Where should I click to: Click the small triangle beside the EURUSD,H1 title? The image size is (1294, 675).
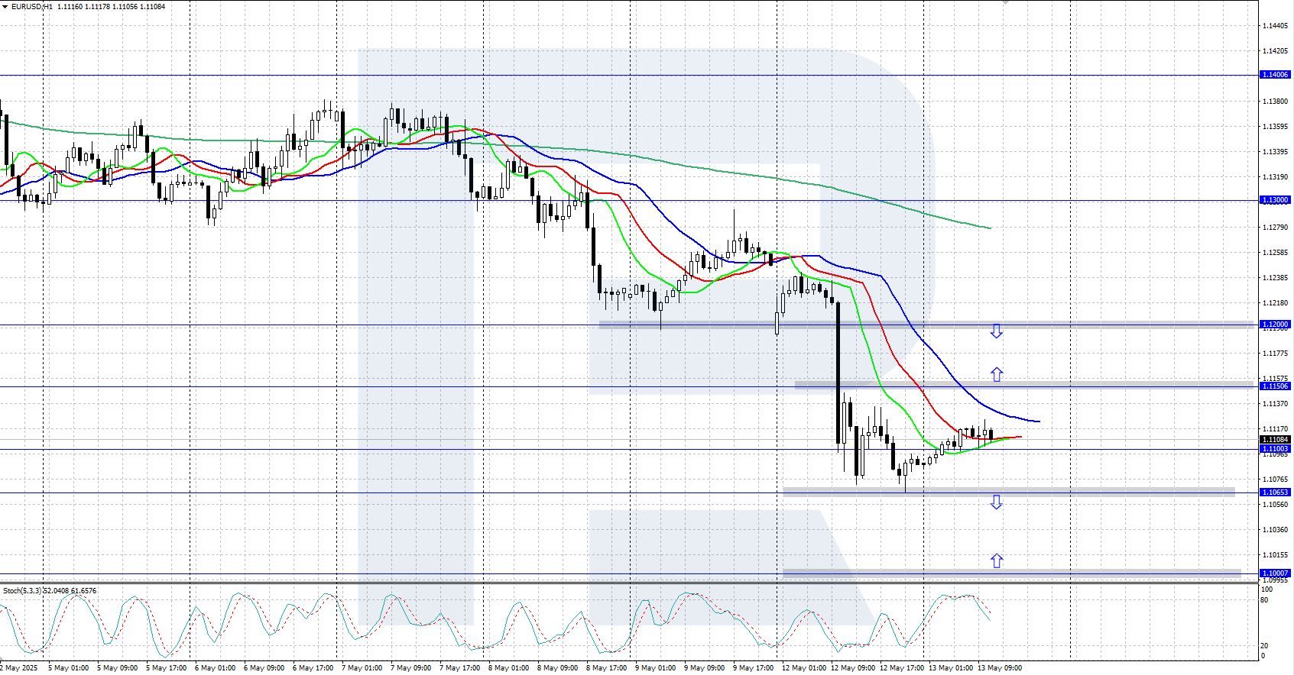point(6,6)
